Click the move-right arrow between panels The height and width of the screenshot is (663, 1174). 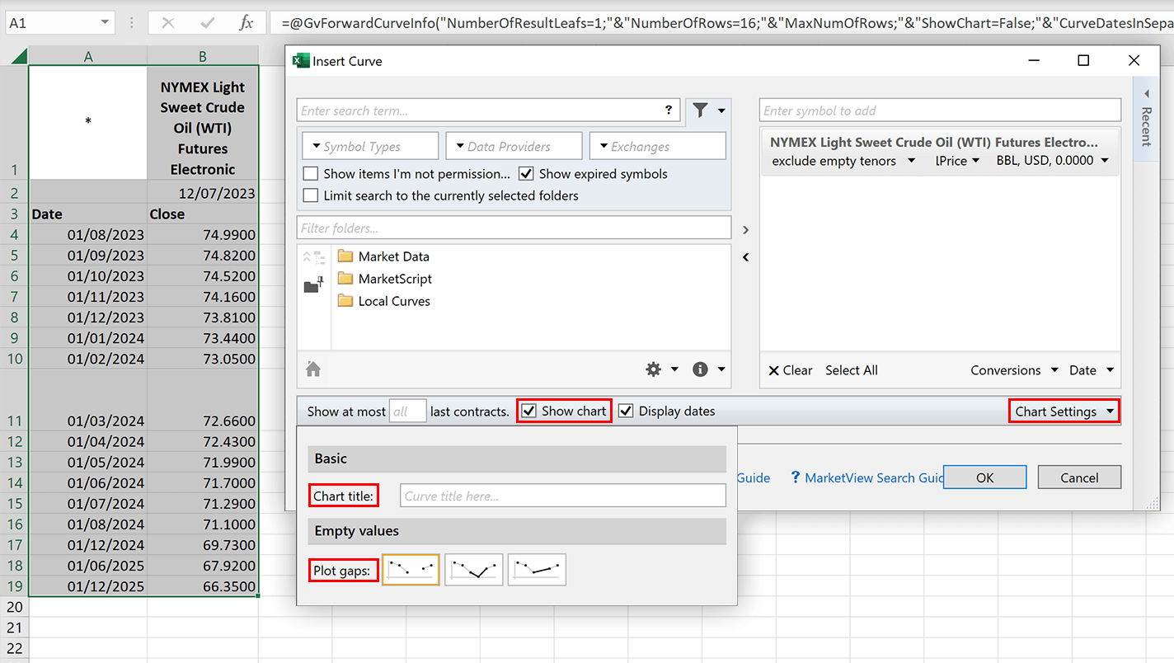coord(745,230)
